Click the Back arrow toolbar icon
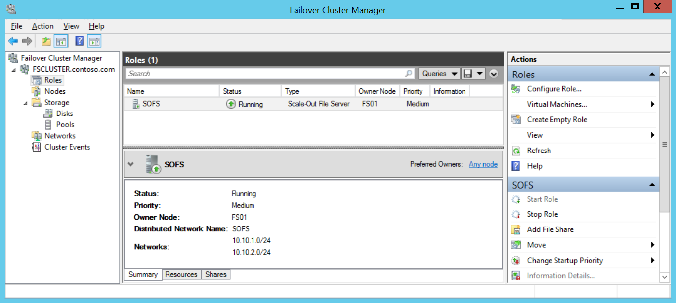Image resolution: width=676 pixels, height=303 pixels. click(x=13, y=41)
